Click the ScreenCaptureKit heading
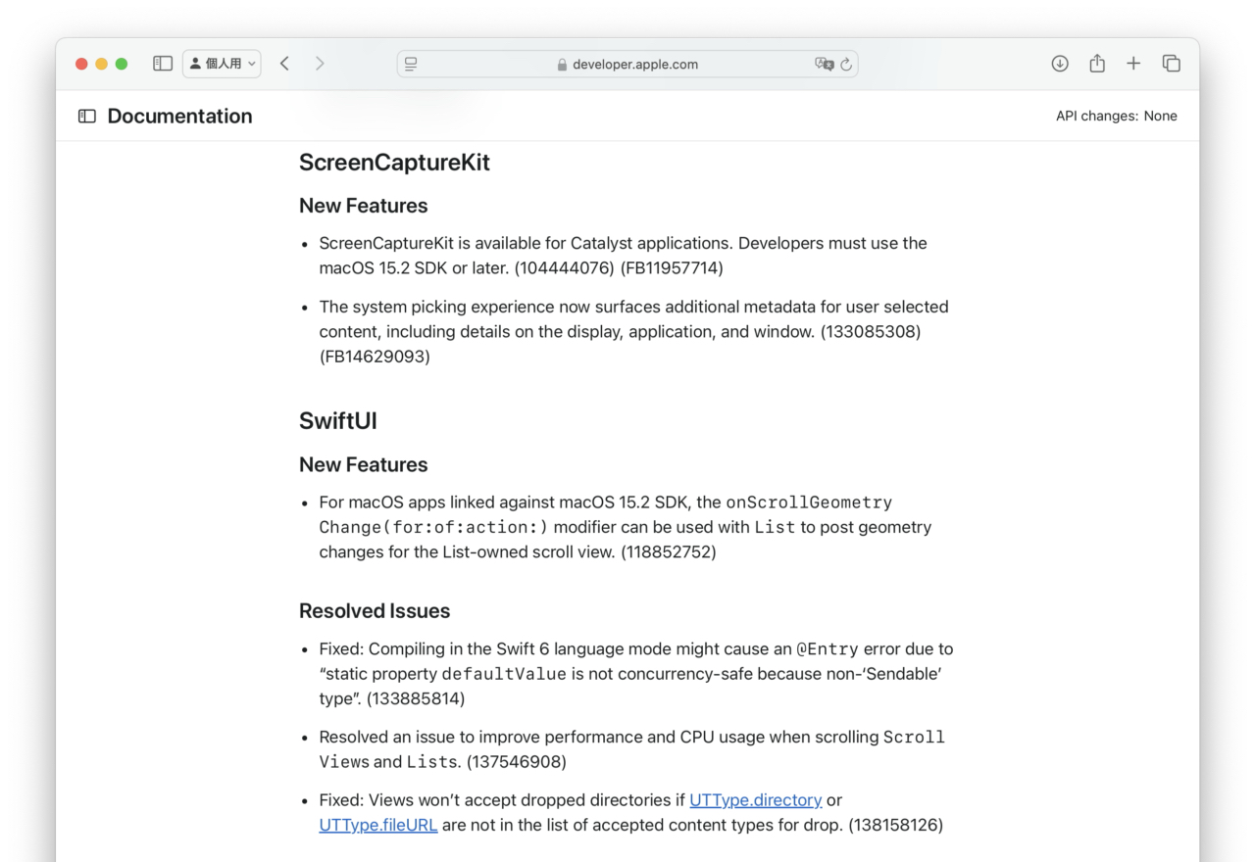Screen dimensions: 1255x862 (394, 163)
